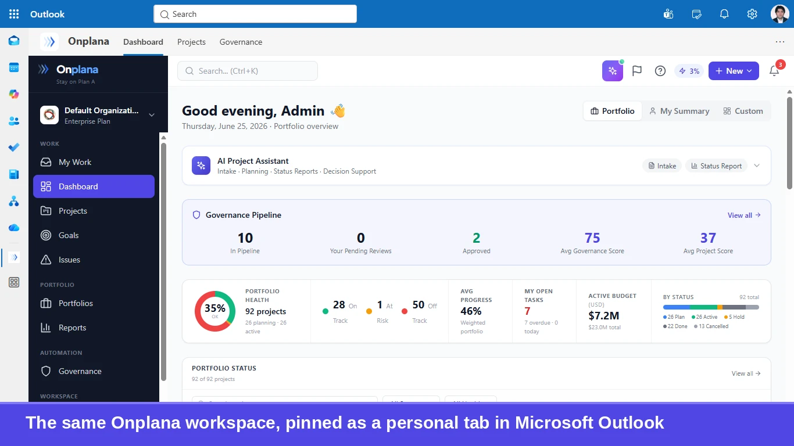Click the flag icon in Onplana toolbar

pos(637,71)
